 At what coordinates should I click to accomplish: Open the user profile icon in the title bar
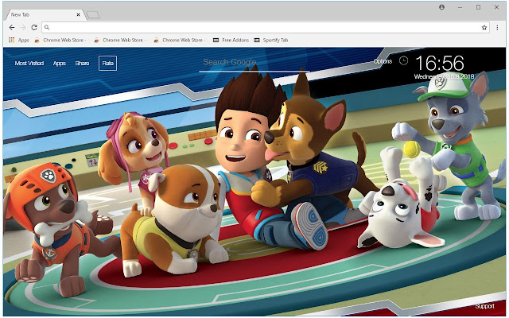point(441,7)
